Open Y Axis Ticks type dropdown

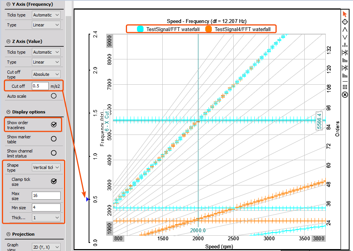click(x=46, y=15)
